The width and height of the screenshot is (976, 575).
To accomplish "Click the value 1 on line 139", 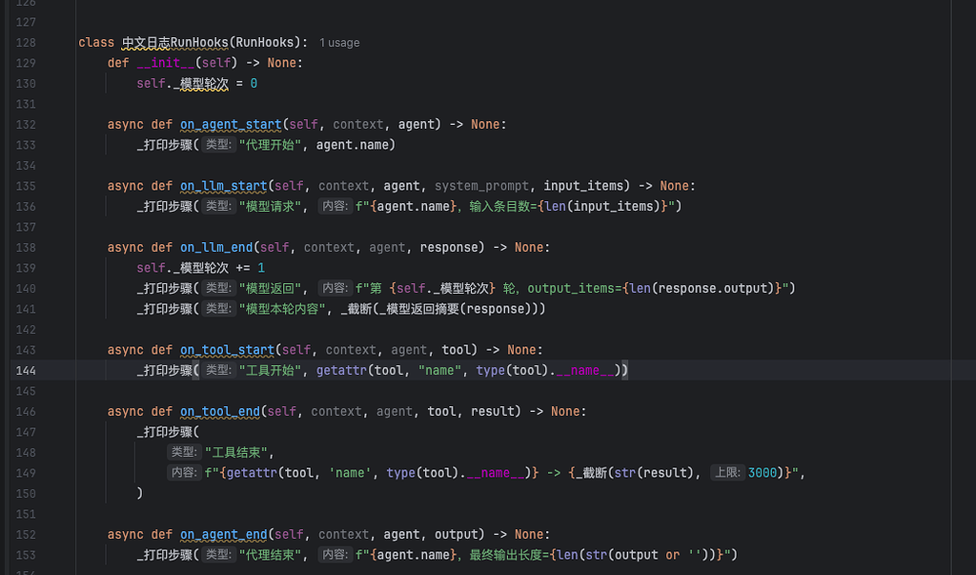I will coord(261,268).
